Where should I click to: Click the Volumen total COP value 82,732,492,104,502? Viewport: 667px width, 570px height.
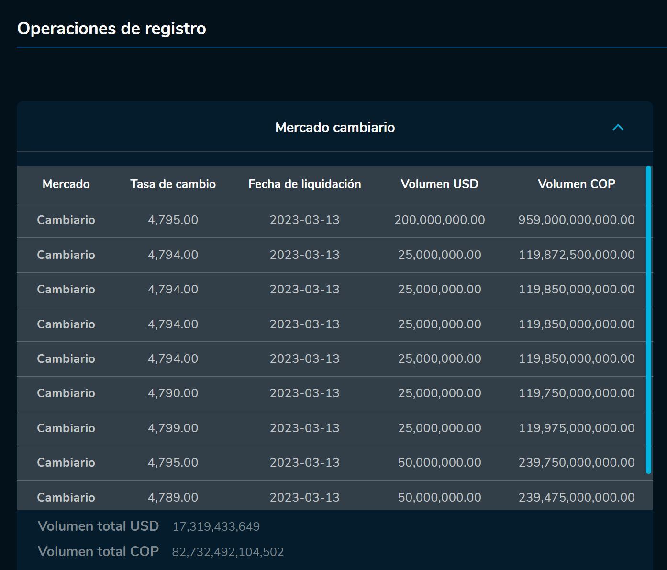(228, 552)
